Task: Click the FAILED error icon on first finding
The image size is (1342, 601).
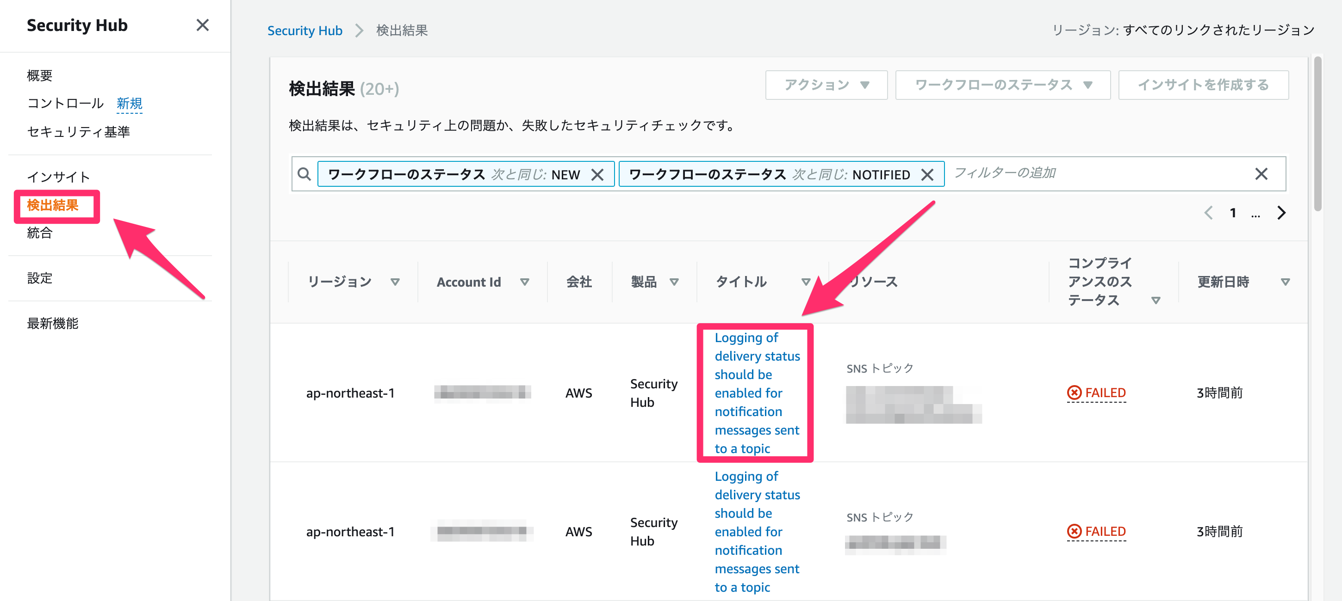Action: tap(1074, 393)
